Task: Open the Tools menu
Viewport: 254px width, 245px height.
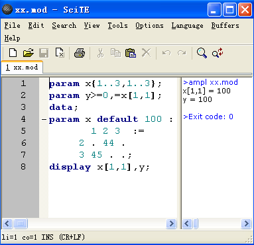Action: 117,25
